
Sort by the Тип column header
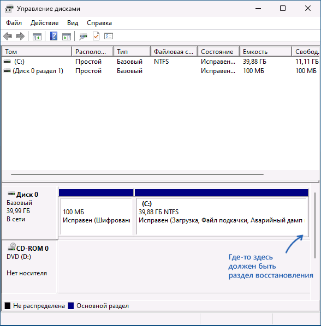[132, 52]
